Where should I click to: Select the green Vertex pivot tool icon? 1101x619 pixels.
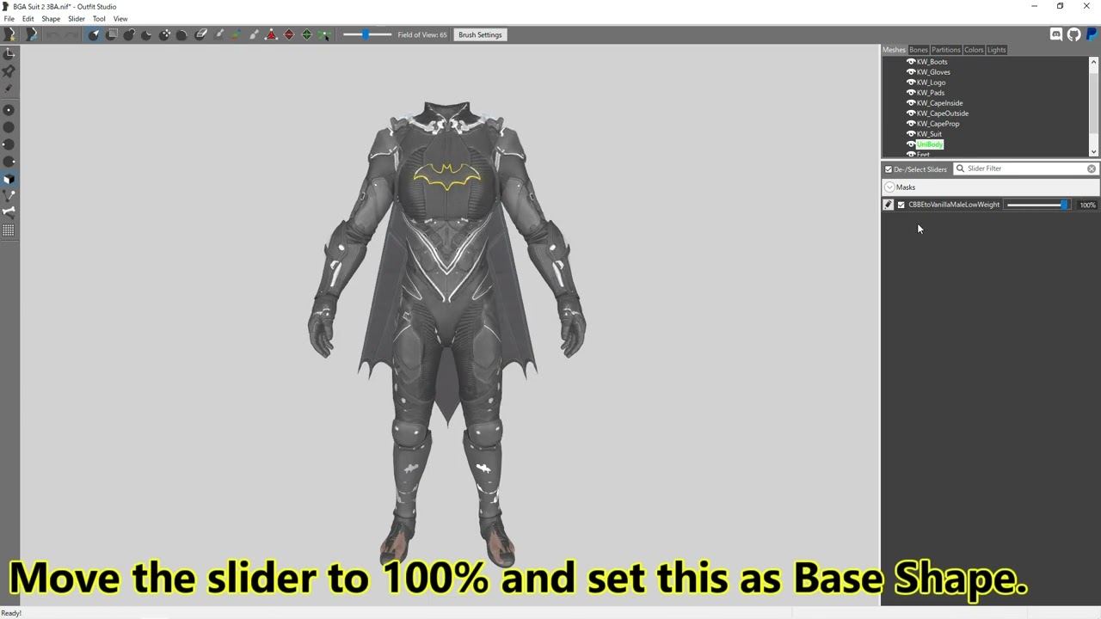306,34
